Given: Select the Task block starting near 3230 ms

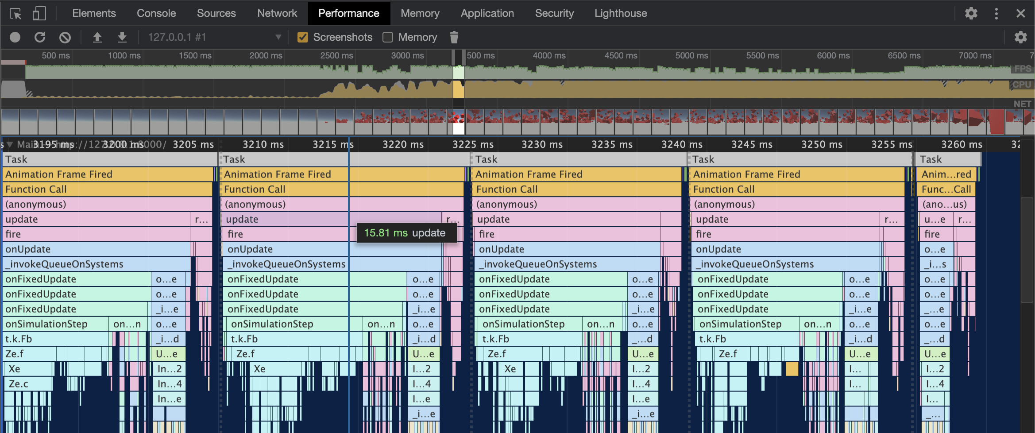Looking at the screenshot, I should click(x=579, y=159).
